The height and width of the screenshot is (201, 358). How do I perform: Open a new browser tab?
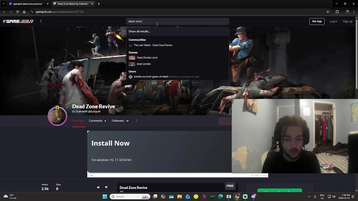coord(99,4)
